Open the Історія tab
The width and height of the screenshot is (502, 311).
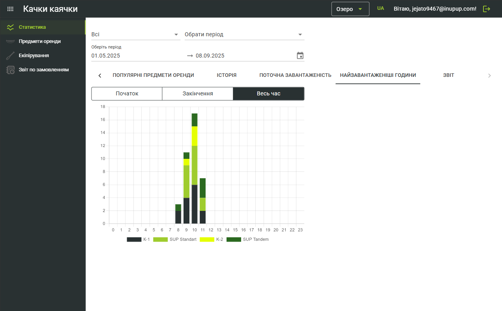(x=227, y=75)
